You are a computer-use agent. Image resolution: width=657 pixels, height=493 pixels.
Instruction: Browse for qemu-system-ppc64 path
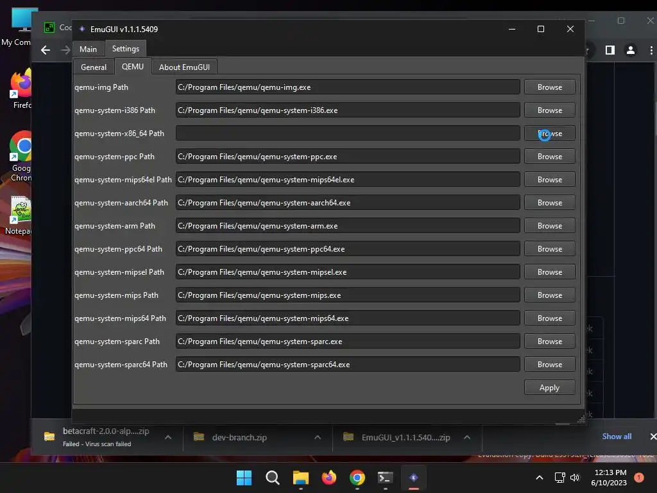tap(550, 249)
